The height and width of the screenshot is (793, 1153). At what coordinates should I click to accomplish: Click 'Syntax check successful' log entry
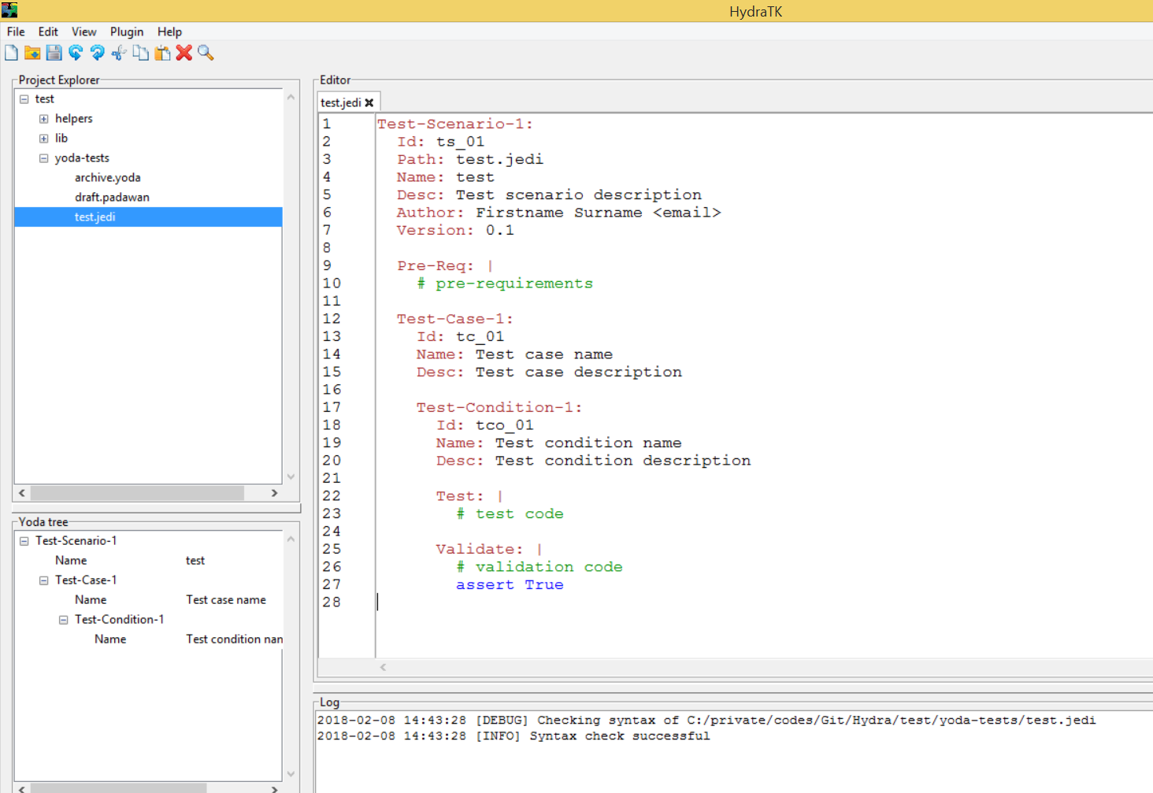coord(620,736)
